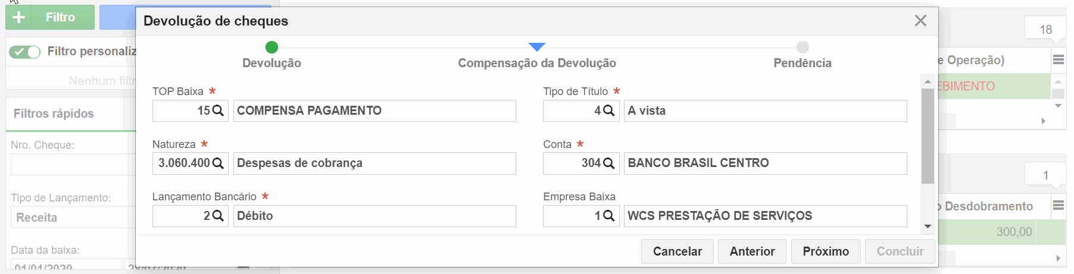Click the Nro. Cheque input field
1074x274 pixels.
(73, 165)
